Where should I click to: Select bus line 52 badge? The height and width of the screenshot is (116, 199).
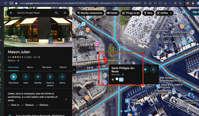coord(121,80)
